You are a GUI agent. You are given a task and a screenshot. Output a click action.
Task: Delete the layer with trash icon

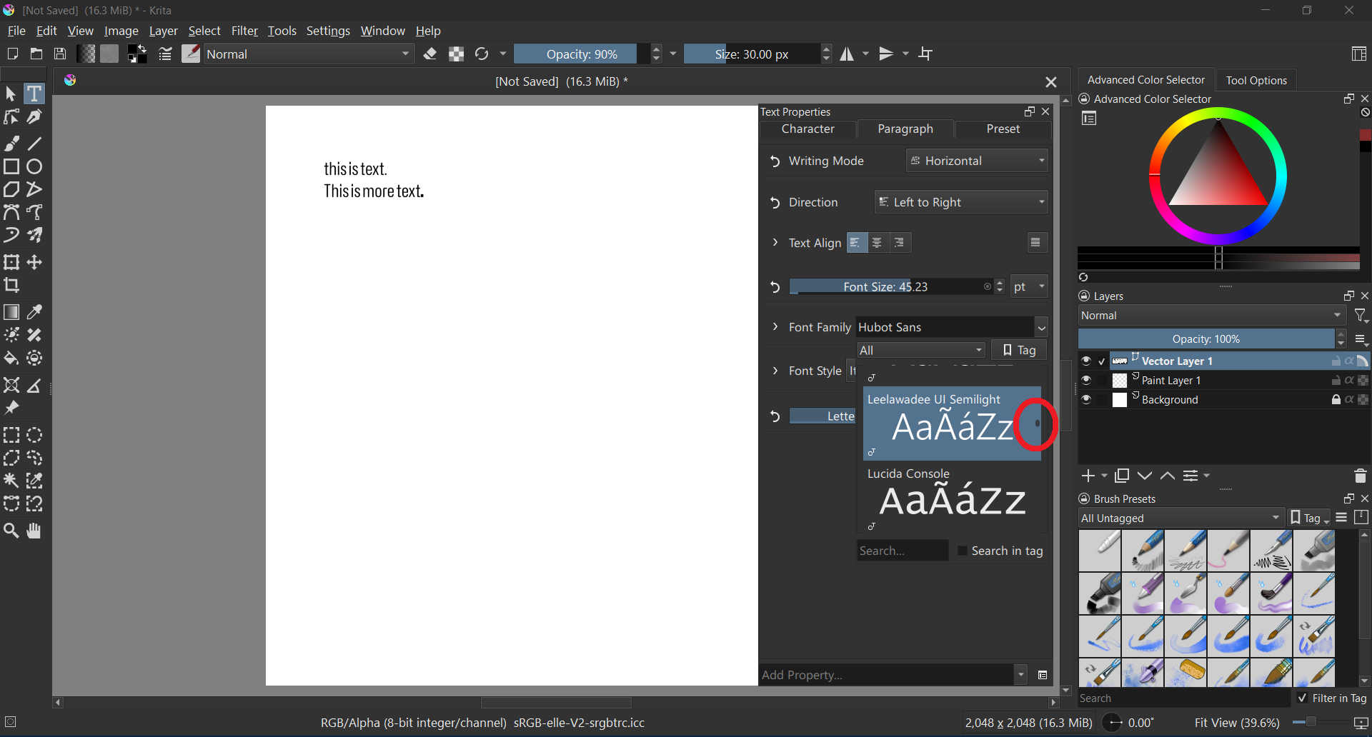pos(1360,476)
